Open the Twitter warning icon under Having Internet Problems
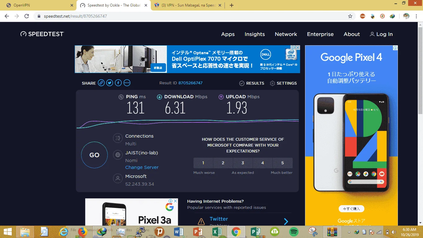Screen dimensions: 423x238 coord(201,222)
